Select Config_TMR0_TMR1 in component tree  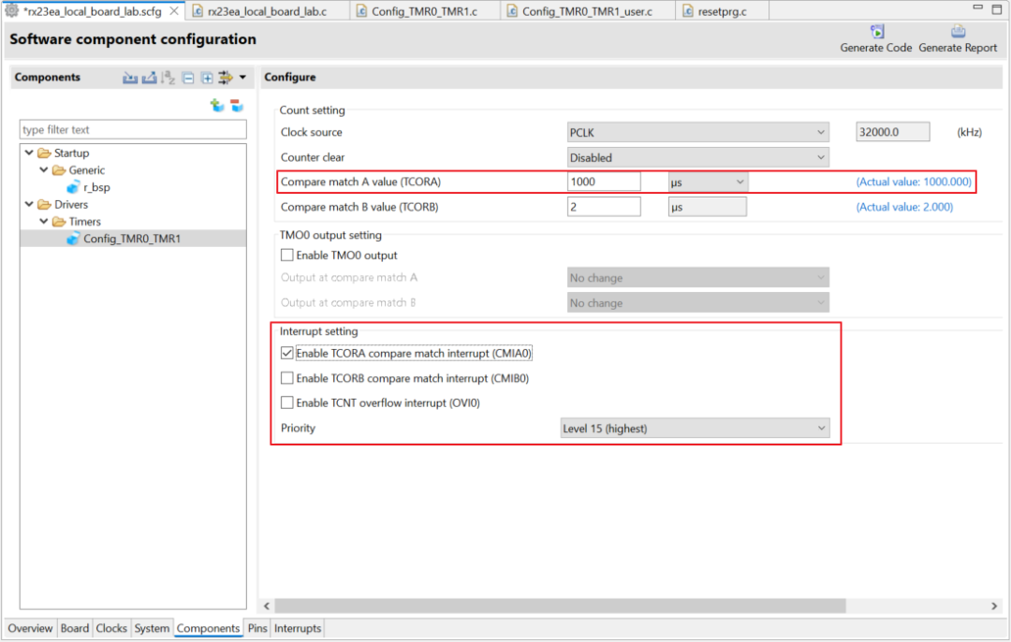[132, 240]
